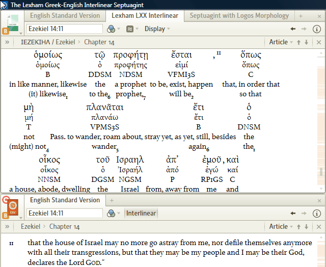This screenshot has height=267, width=326.
Task: Go forward in top panel history
Action: [304, 29]
